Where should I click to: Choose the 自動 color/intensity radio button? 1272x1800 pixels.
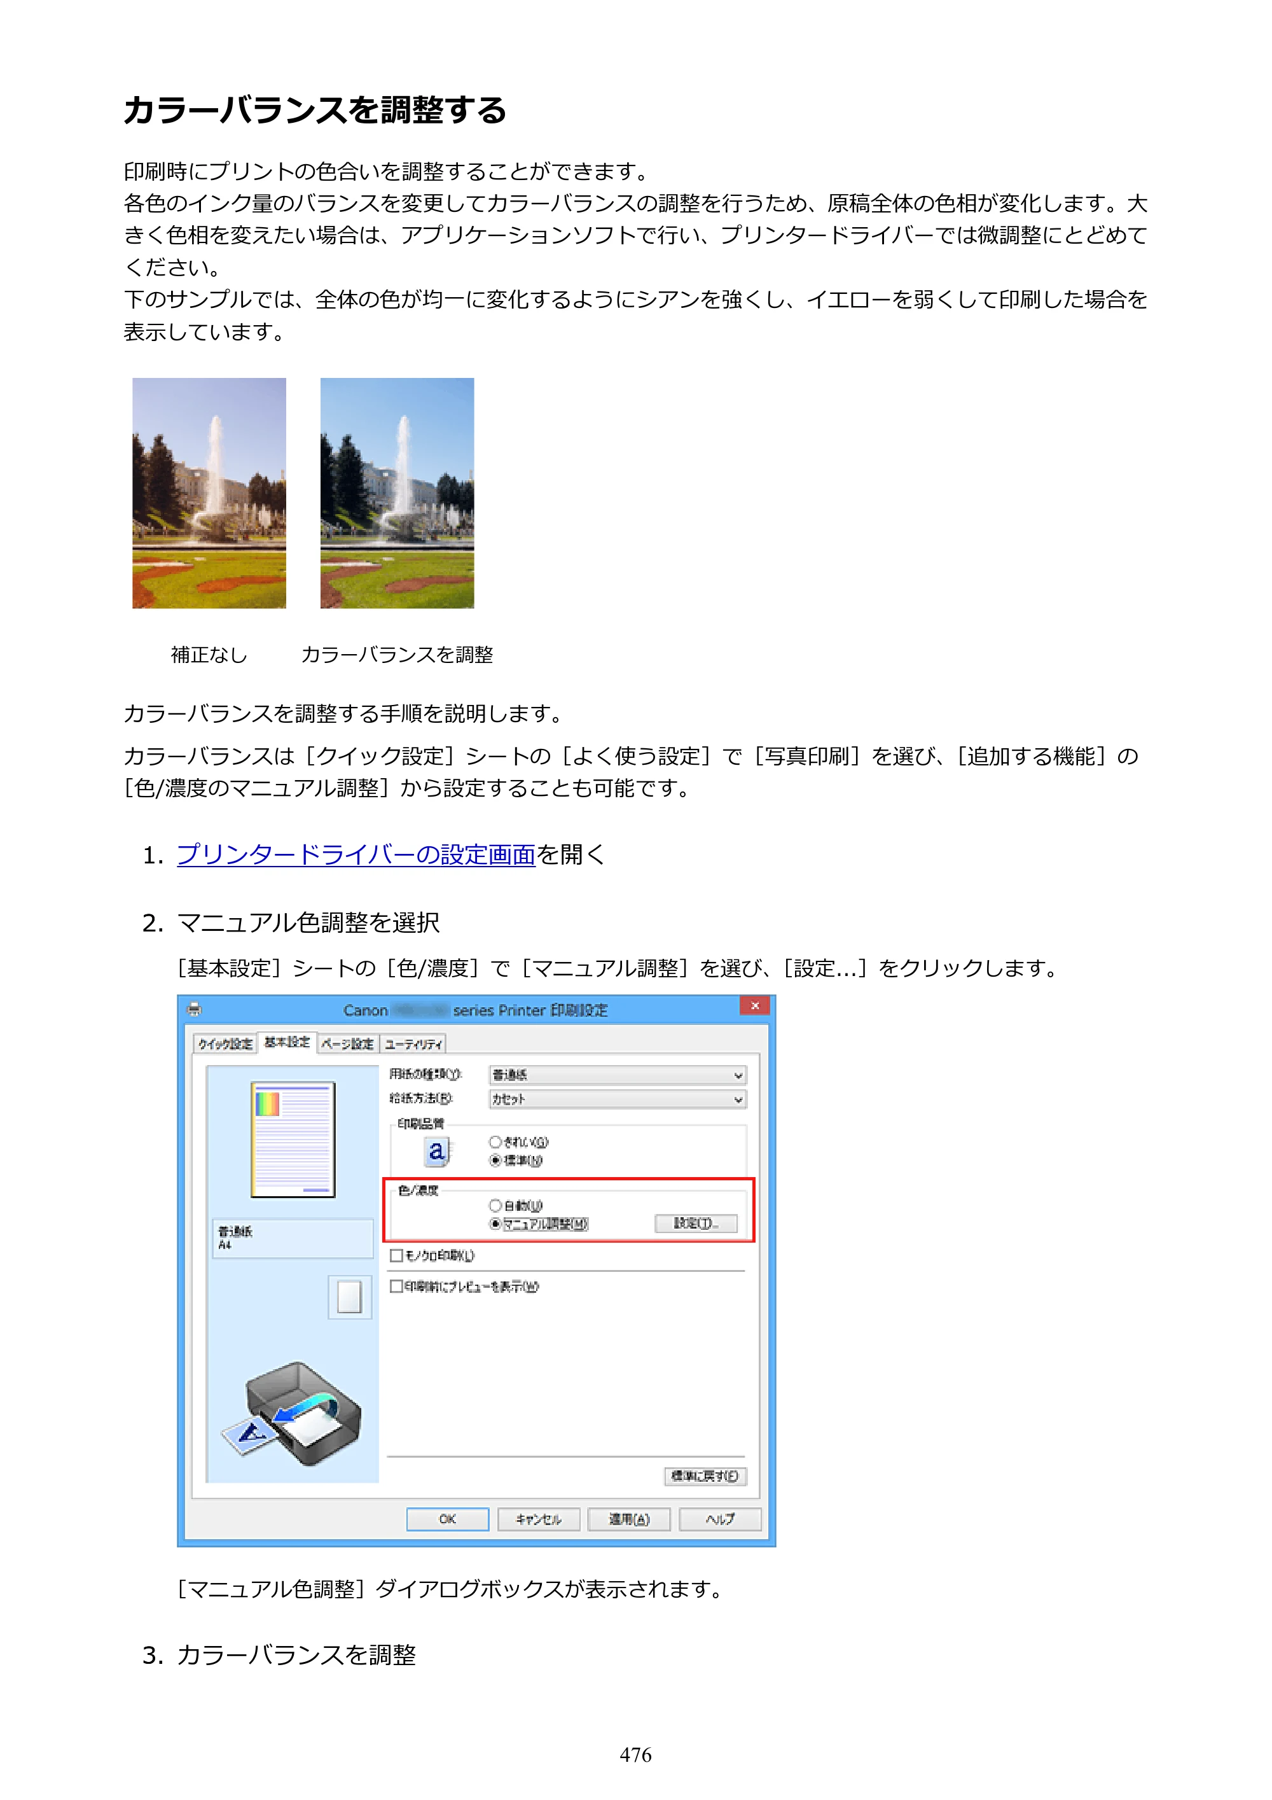[495, 1205]
